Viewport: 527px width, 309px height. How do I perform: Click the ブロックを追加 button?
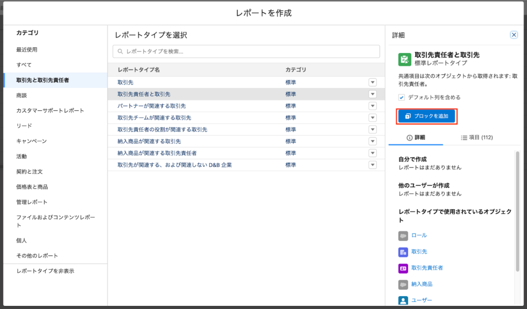tap(427, 116)
